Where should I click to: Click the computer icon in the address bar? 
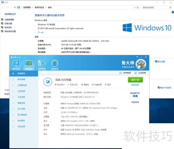point(18,7)
